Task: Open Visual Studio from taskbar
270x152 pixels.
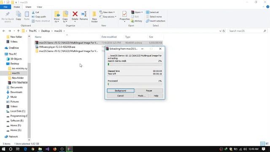Action: 47,149
